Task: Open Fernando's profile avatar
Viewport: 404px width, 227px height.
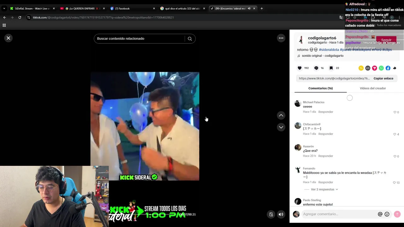Action: coord(298,170)
